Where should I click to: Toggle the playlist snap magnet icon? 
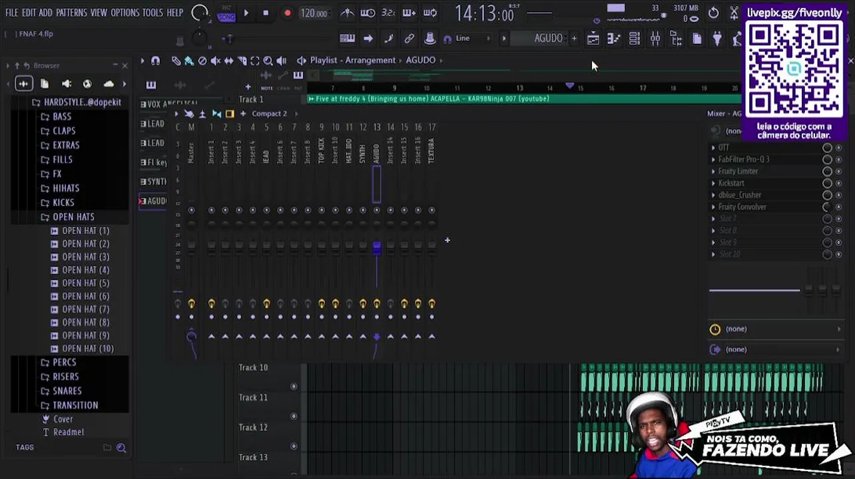pyautogui.click(x=155, y=61)
